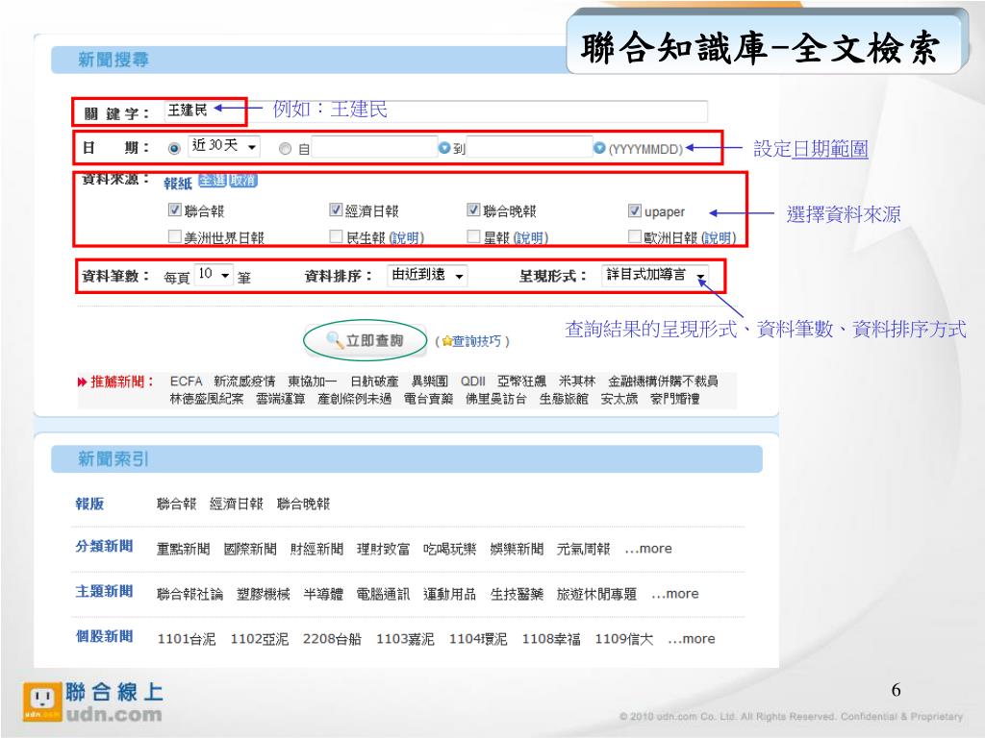The width and height of the screenshot is (985, 738).
Task: Check the 民生報 source checkbox
Action: pyautogui.click(x=336, y=236)
